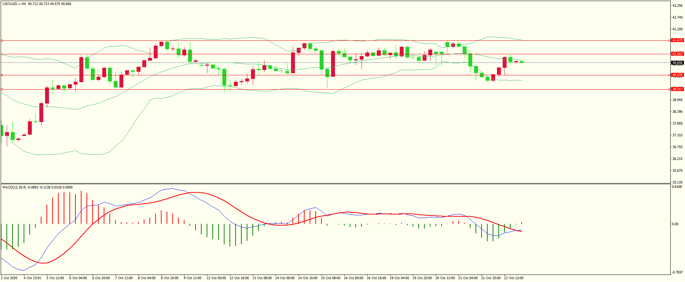
Task: Click the 7 Oct 12:00 time label
Action: 124,278
